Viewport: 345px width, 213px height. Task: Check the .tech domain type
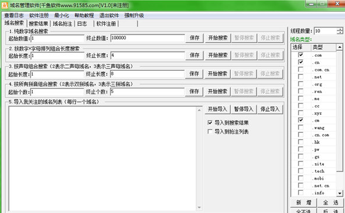click(300, 171)
